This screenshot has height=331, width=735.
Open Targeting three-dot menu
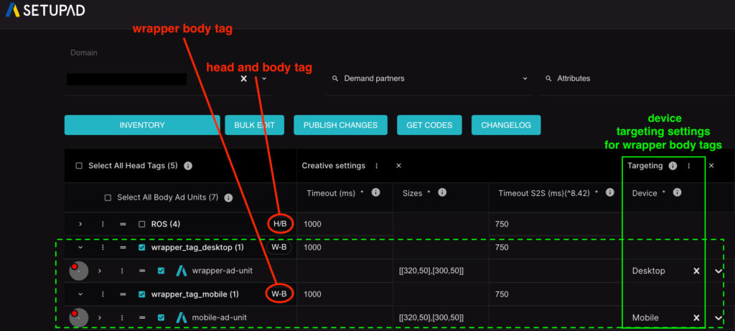point(688,165)
